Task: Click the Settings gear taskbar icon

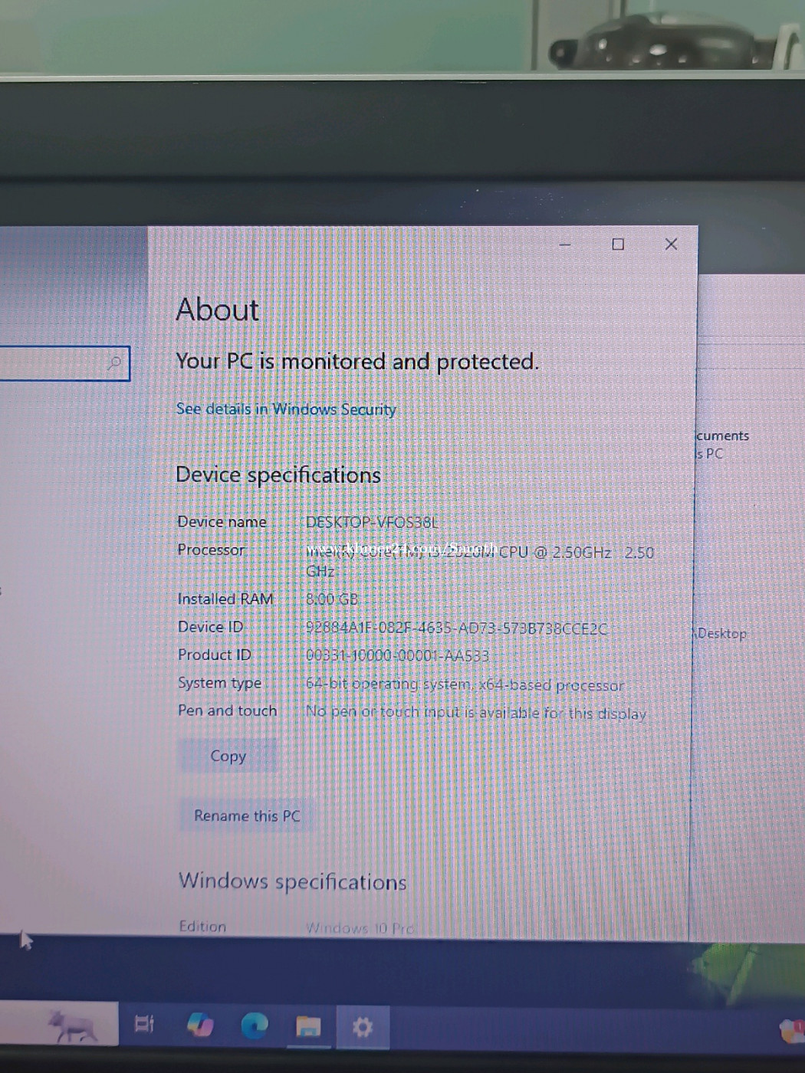Action: click(363, 1026)
